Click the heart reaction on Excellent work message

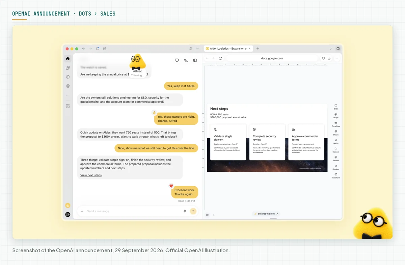pos(171,186)
